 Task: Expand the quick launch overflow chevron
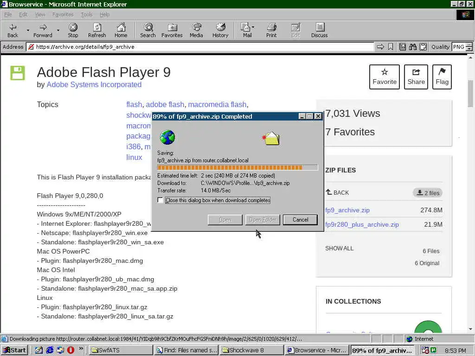coord(81,349)
